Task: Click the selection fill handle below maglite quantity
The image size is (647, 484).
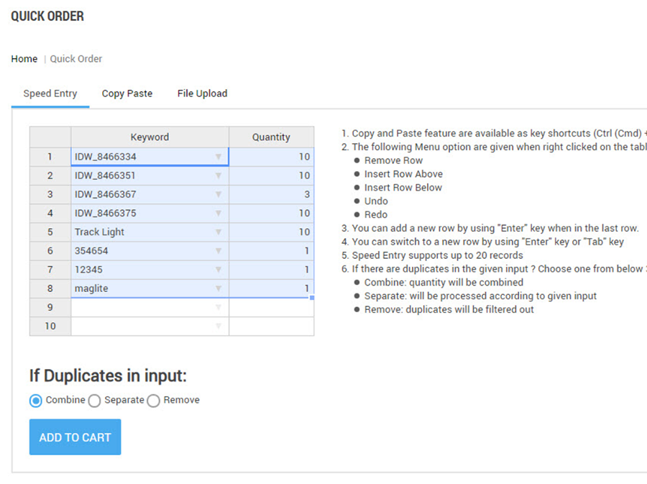Action: click(312, 298)
